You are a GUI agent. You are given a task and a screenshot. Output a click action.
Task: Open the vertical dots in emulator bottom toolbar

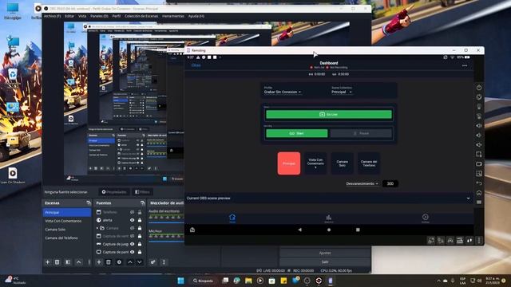(x=479, y=241)
